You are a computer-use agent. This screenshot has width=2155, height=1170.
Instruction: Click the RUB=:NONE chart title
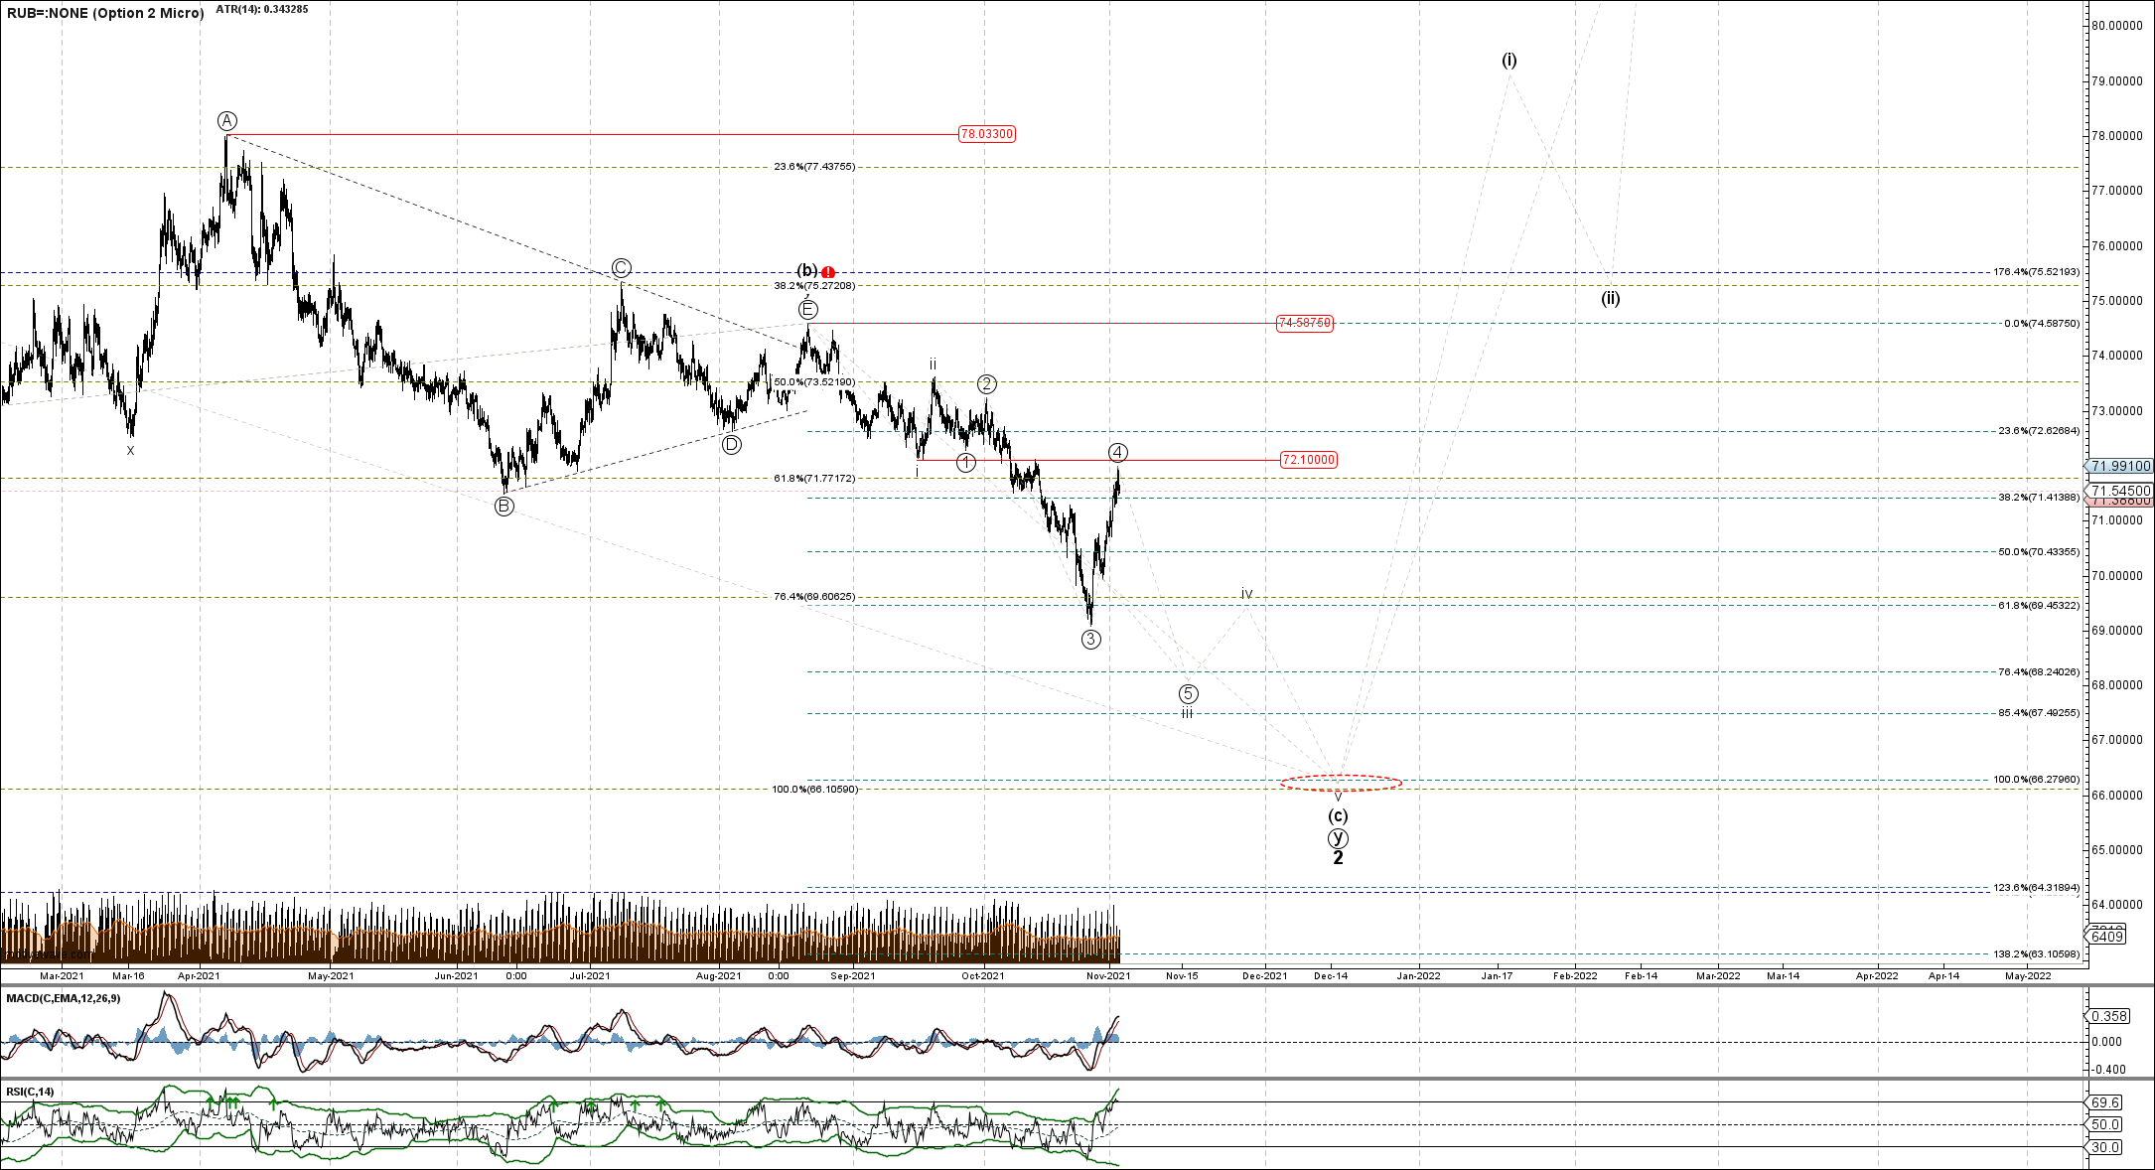click(105, 13)
